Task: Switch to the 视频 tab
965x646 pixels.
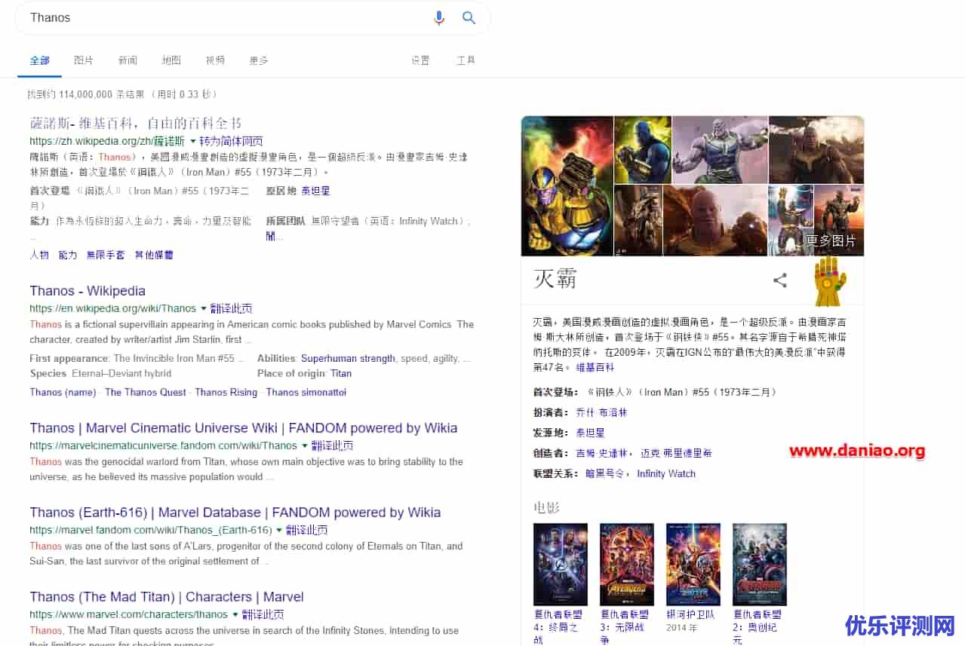Action: pyautogui.click(x=215, y=60)
